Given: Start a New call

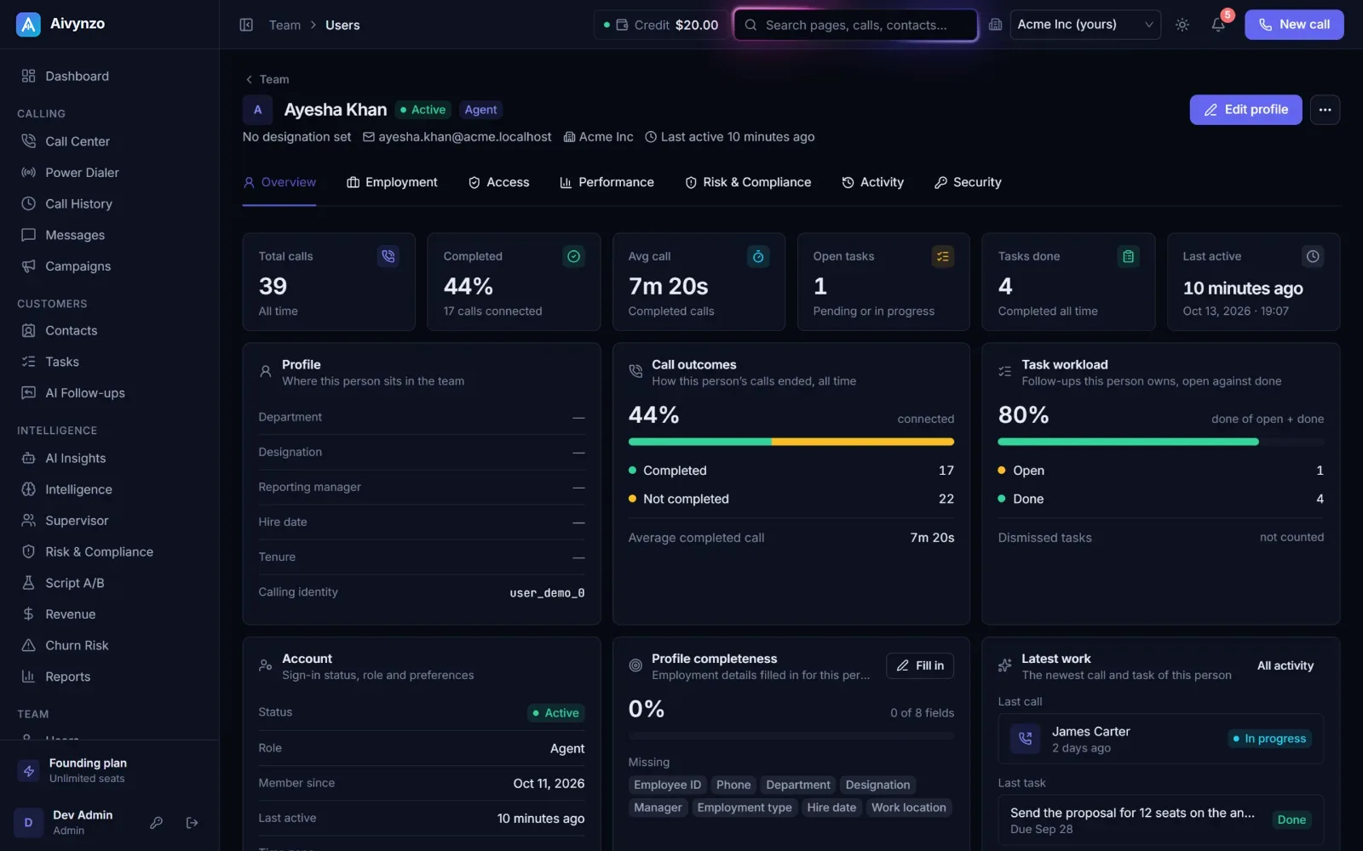Looking at the screenshot, I should (1294, 25).
